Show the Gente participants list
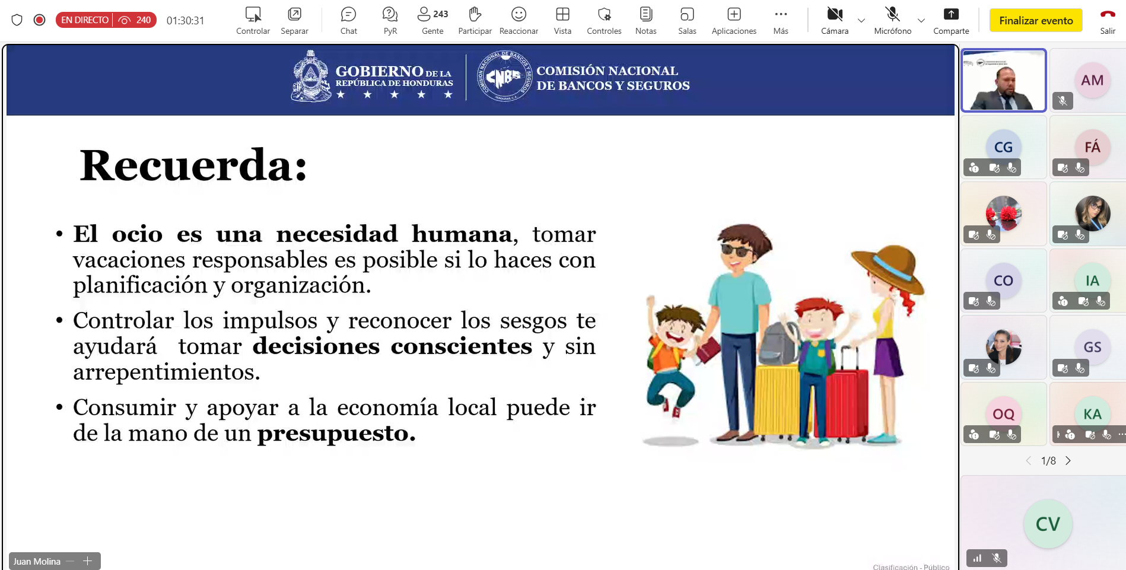 (432, 20)
